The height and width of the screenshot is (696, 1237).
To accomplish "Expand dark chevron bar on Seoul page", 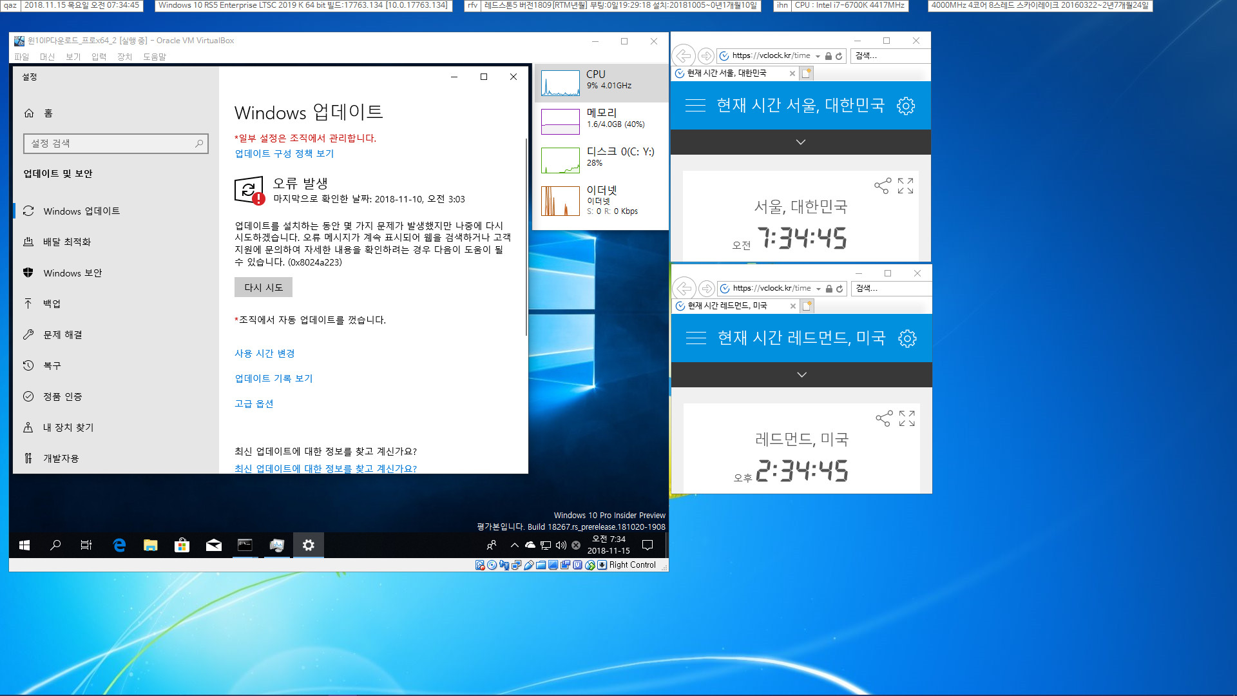I will pos(801,142).
